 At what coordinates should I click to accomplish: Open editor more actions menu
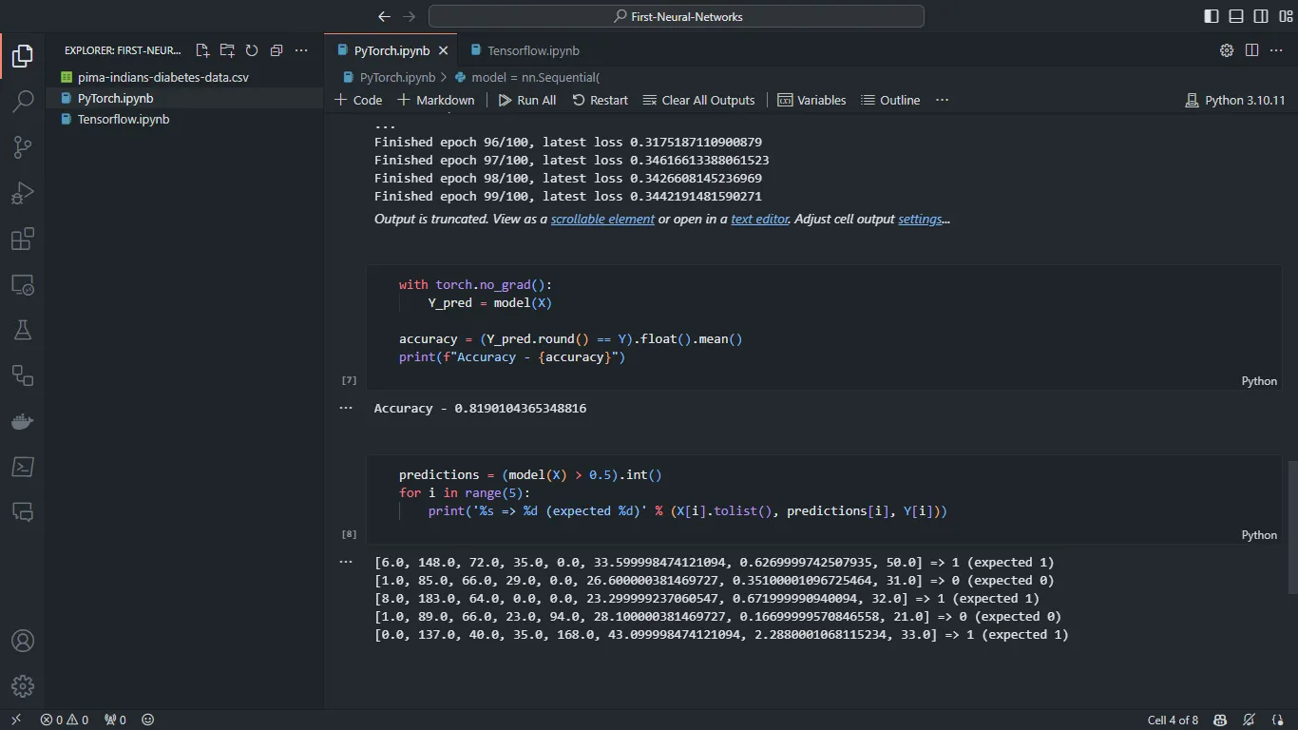coord(1276,50)
